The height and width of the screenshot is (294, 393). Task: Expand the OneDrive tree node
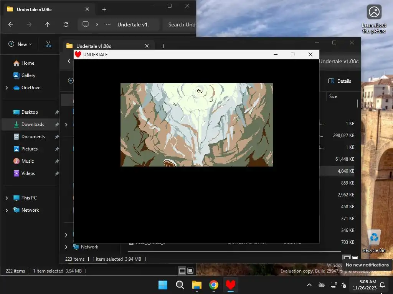pos(7,88)
